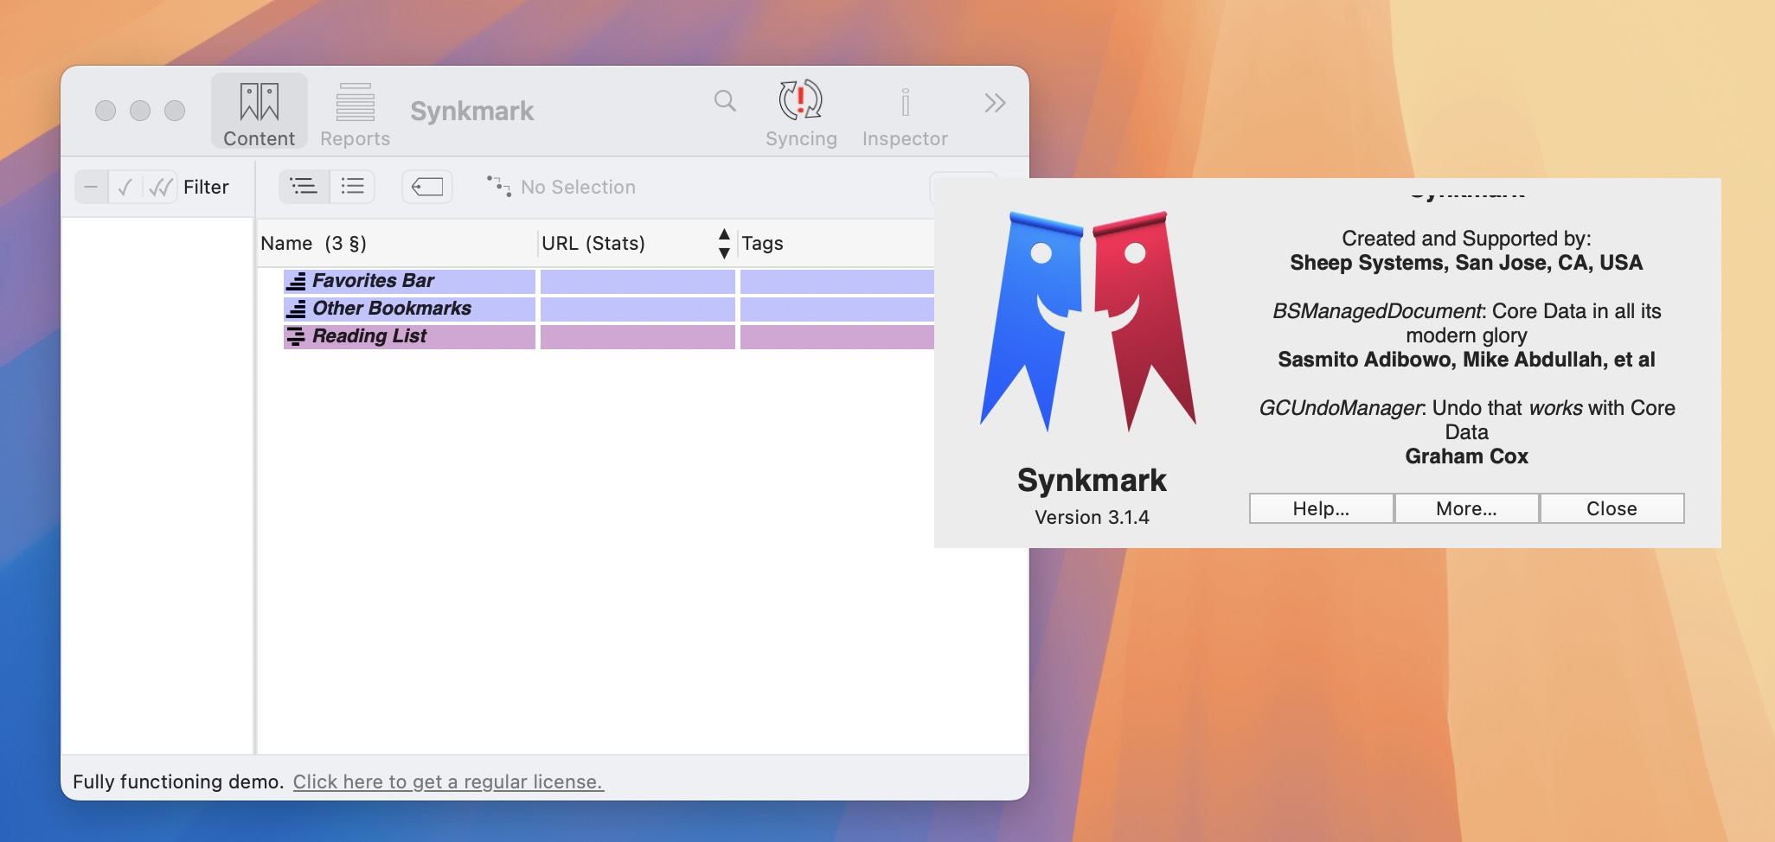Screen dimensions: 1775x842
Task: Sort by the Name column header
Action: 397,243
